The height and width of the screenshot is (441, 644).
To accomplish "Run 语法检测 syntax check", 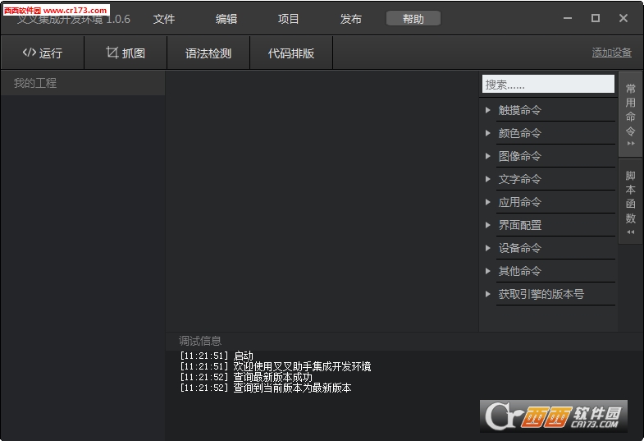I will [208, 53].
